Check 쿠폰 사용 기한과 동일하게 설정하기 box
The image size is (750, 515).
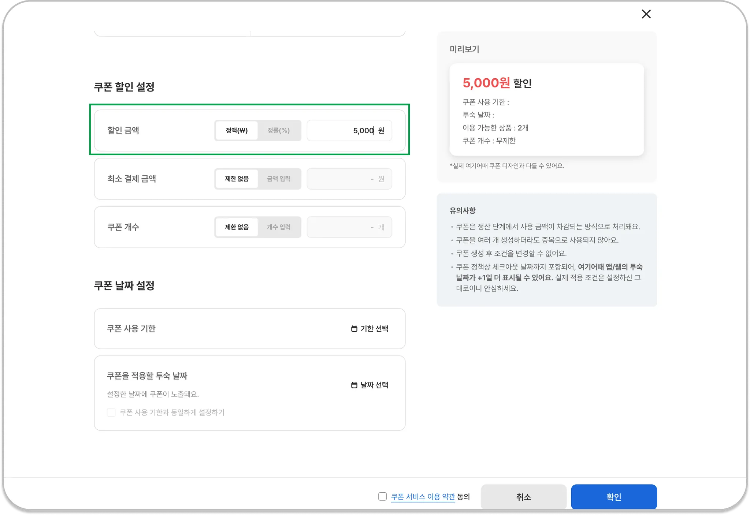[x=111, y=413]
